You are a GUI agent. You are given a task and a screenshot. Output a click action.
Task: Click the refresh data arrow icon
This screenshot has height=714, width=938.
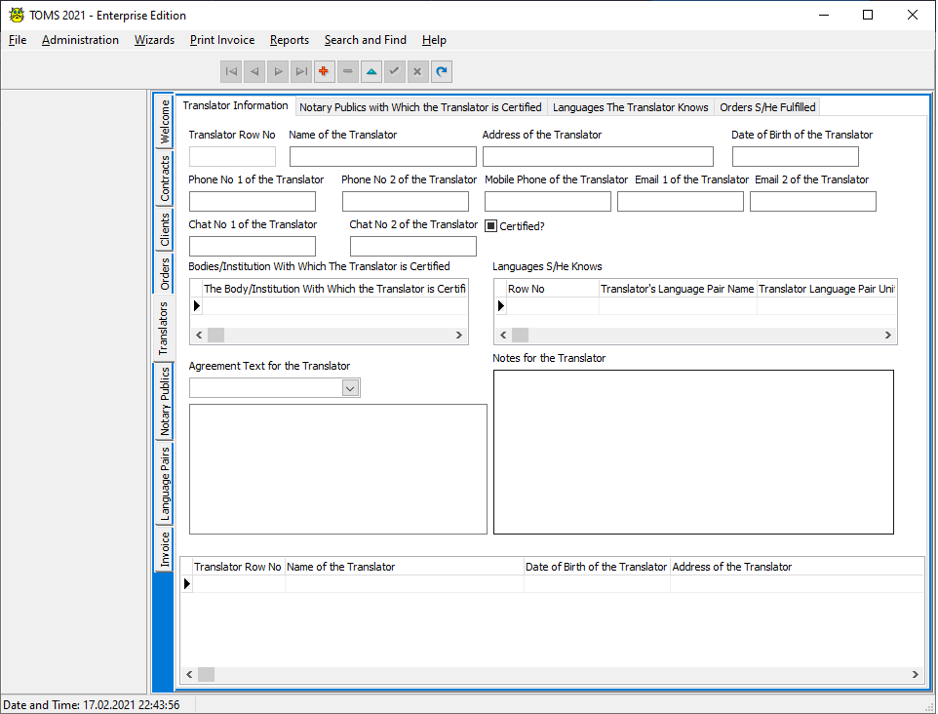tap(442, 71)
